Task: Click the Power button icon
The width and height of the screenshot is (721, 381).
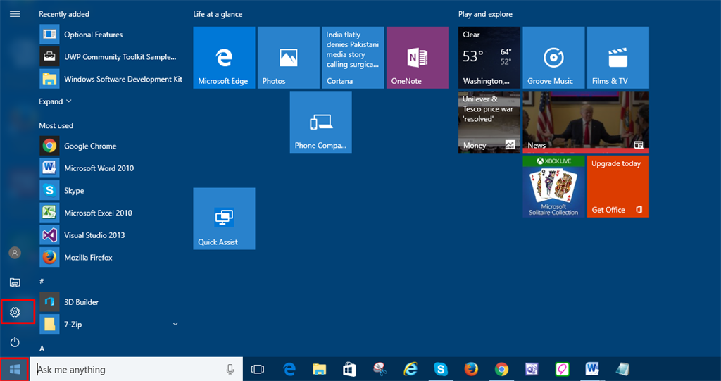Action: click(x=15, y=342)
